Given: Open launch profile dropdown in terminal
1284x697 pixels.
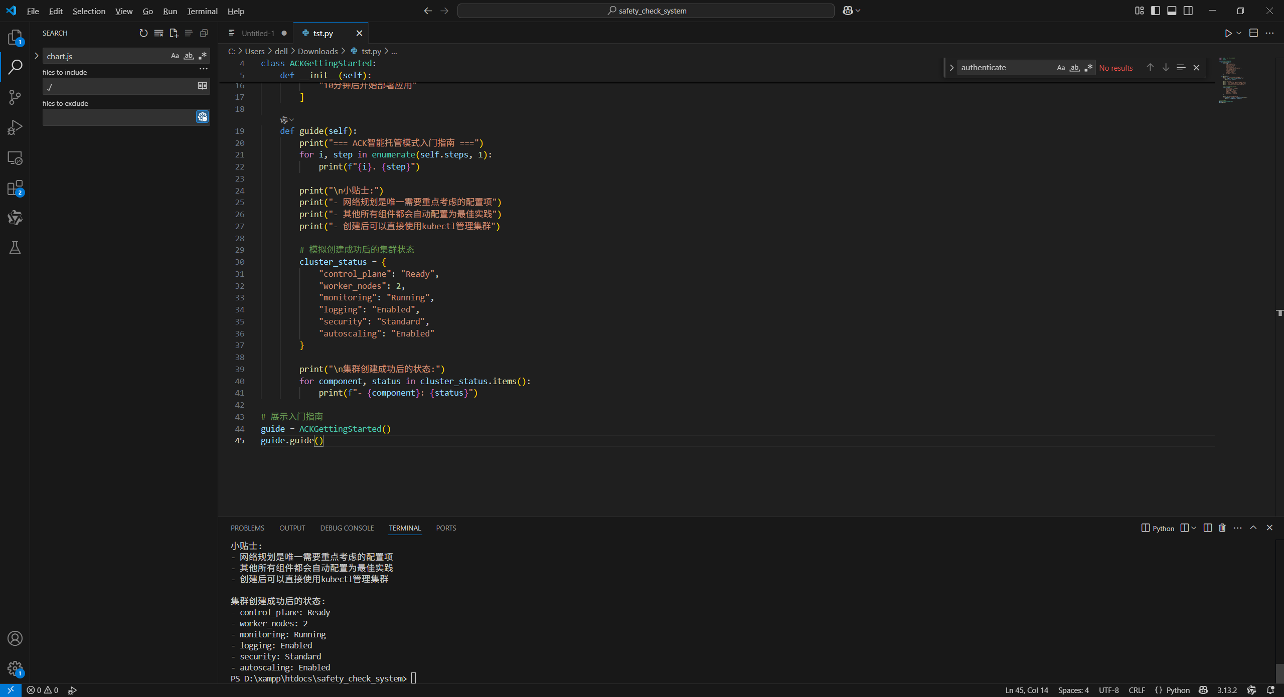Looking at the screenshot, I should (1194, 528).
